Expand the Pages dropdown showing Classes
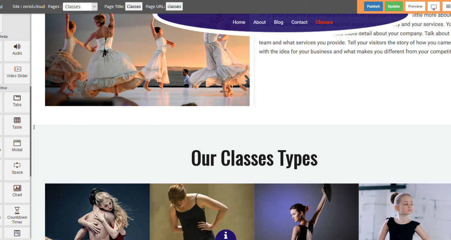Screen dimensions: 451x240 pos(80,7)
